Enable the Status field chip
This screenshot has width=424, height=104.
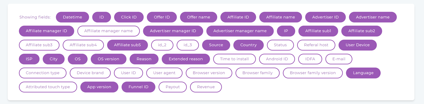coord(280,45)
